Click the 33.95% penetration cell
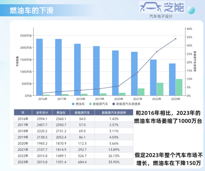205x171 pixels. [114, 162]
